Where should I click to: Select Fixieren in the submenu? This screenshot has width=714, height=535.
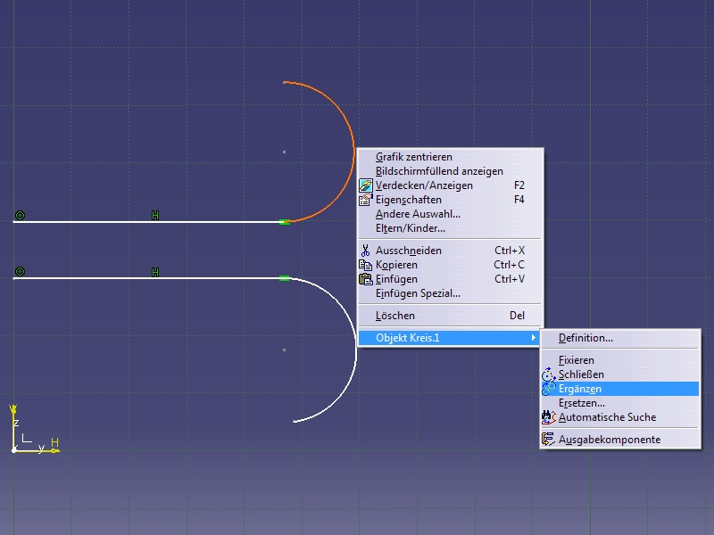620,360
